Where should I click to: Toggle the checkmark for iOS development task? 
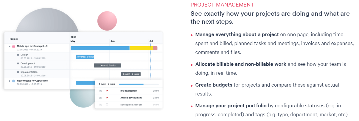(107, 91)
